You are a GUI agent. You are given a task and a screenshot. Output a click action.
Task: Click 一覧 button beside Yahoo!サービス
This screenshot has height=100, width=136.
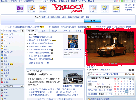pos(22,31)
